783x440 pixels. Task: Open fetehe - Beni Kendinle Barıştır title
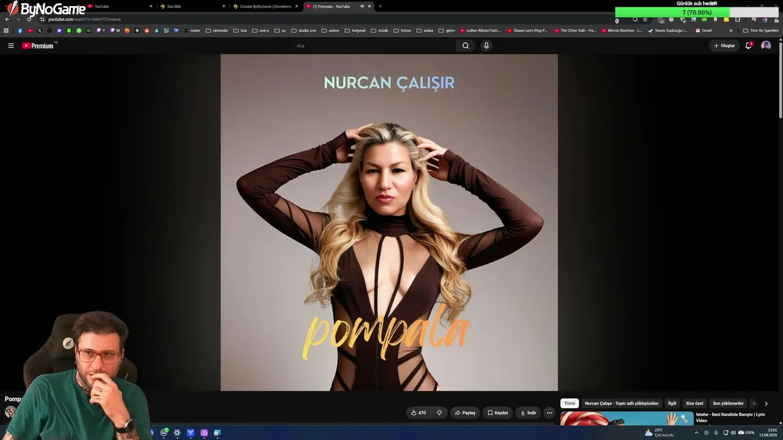point(731,417)
